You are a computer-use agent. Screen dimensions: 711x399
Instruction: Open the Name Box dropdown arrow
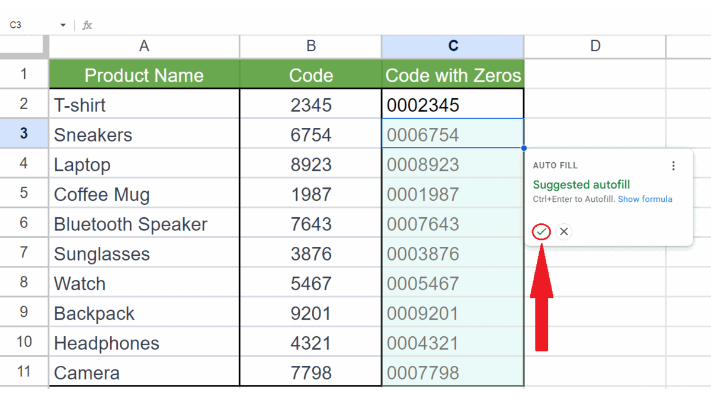tap(62, 25)
